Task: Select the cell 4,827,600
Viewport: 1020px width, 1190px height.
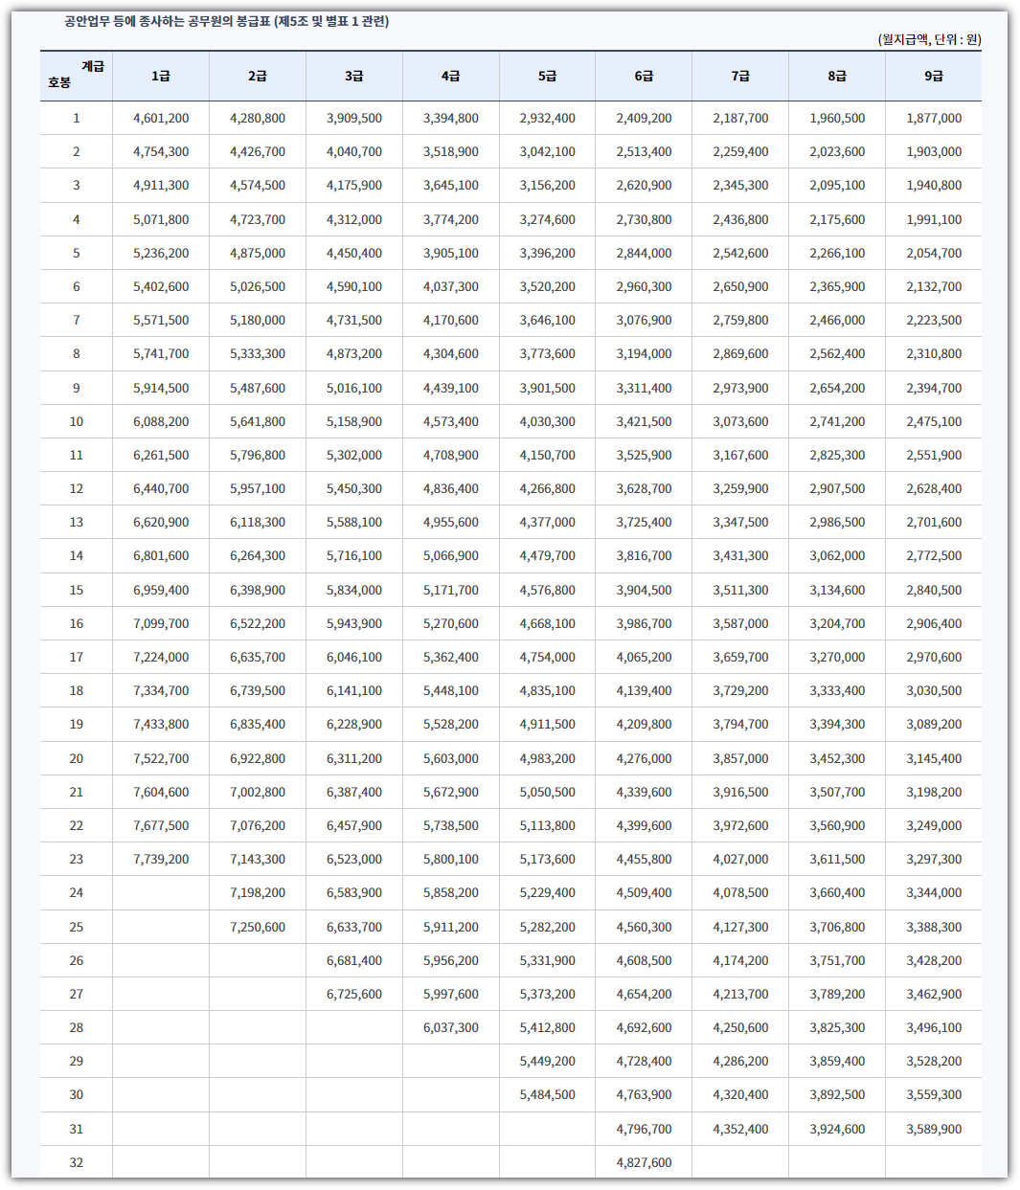Action: pos(644,1163)
